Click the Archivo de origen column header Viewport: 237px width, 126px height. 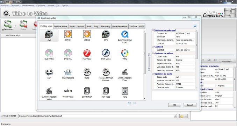[20, 35]
